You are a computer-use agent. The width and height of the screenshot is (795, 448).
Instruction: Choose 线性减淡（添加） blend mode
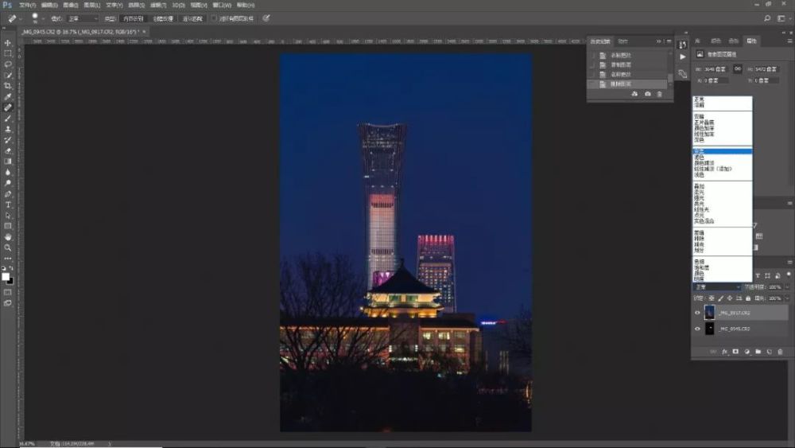[713, 169]
